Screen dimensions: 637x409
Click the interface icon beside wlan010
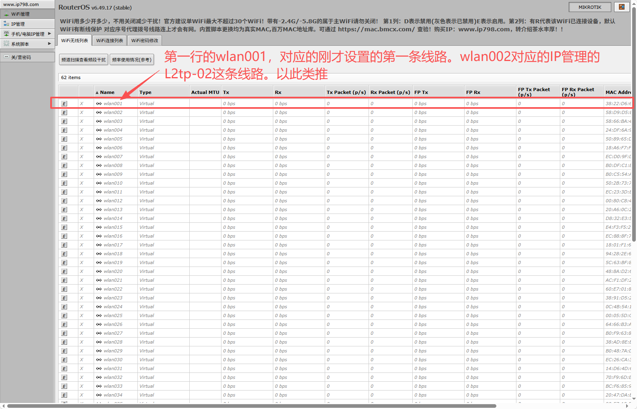pyautogui.click(x=99, y=183)
